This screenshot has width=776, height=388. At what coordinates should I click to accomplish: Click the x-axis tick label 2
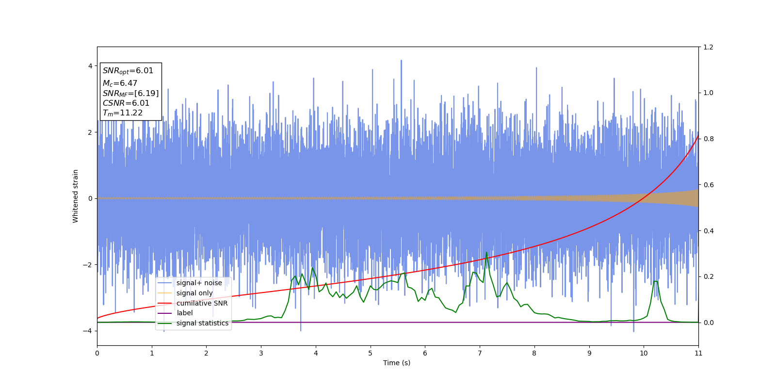pos(206,353)
